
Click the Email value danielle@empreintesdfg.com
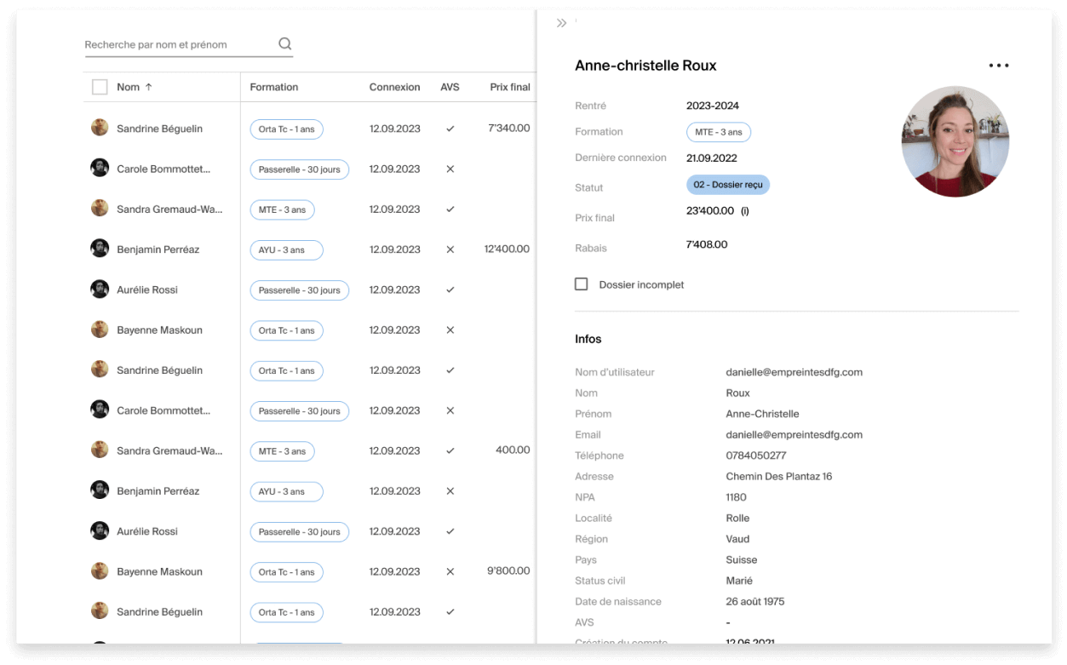coord(794,435)
